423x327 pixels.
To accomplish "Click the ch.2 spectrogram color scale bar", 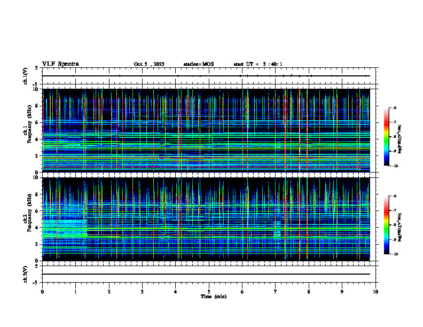I will click(386, 225).
